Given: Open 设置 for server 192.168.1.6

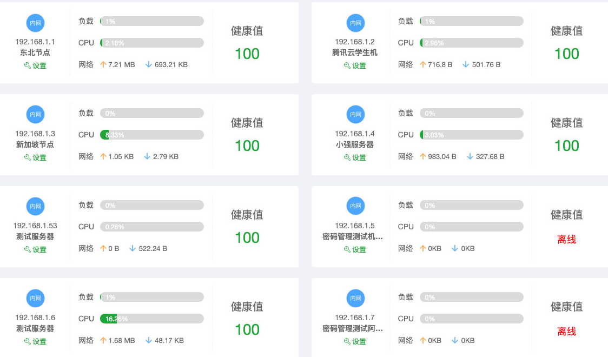Looking at the screenshot, I should click(36, 342).
